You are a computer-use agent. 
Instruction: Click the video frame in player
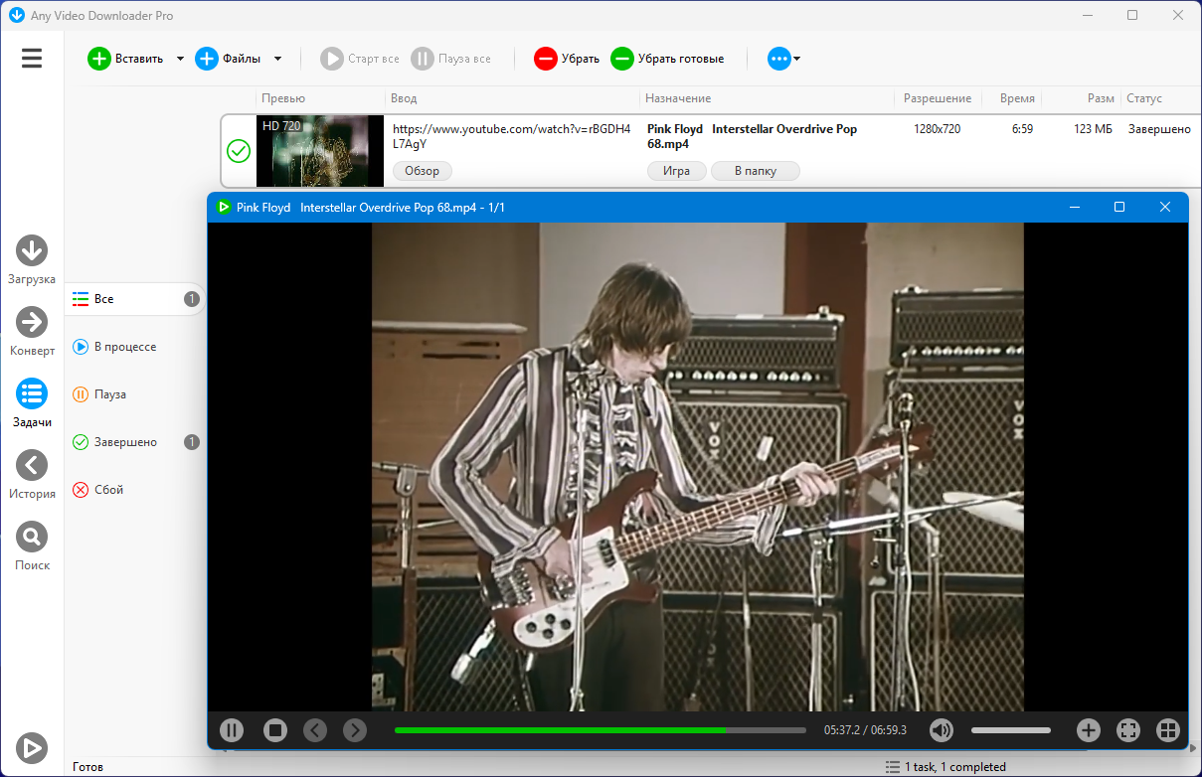point(698,467)
